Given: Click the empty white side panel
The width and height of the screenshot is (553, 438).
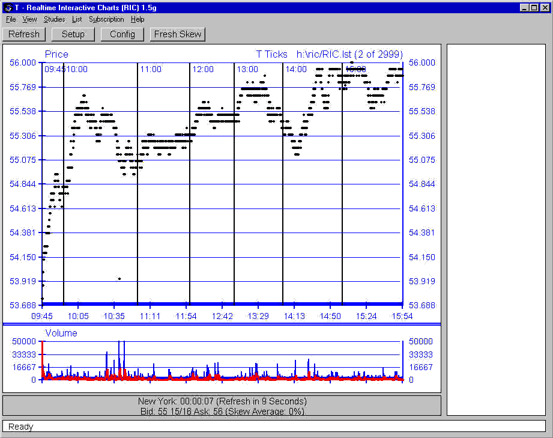Looking at the screenshot, I should coord(495,228).
